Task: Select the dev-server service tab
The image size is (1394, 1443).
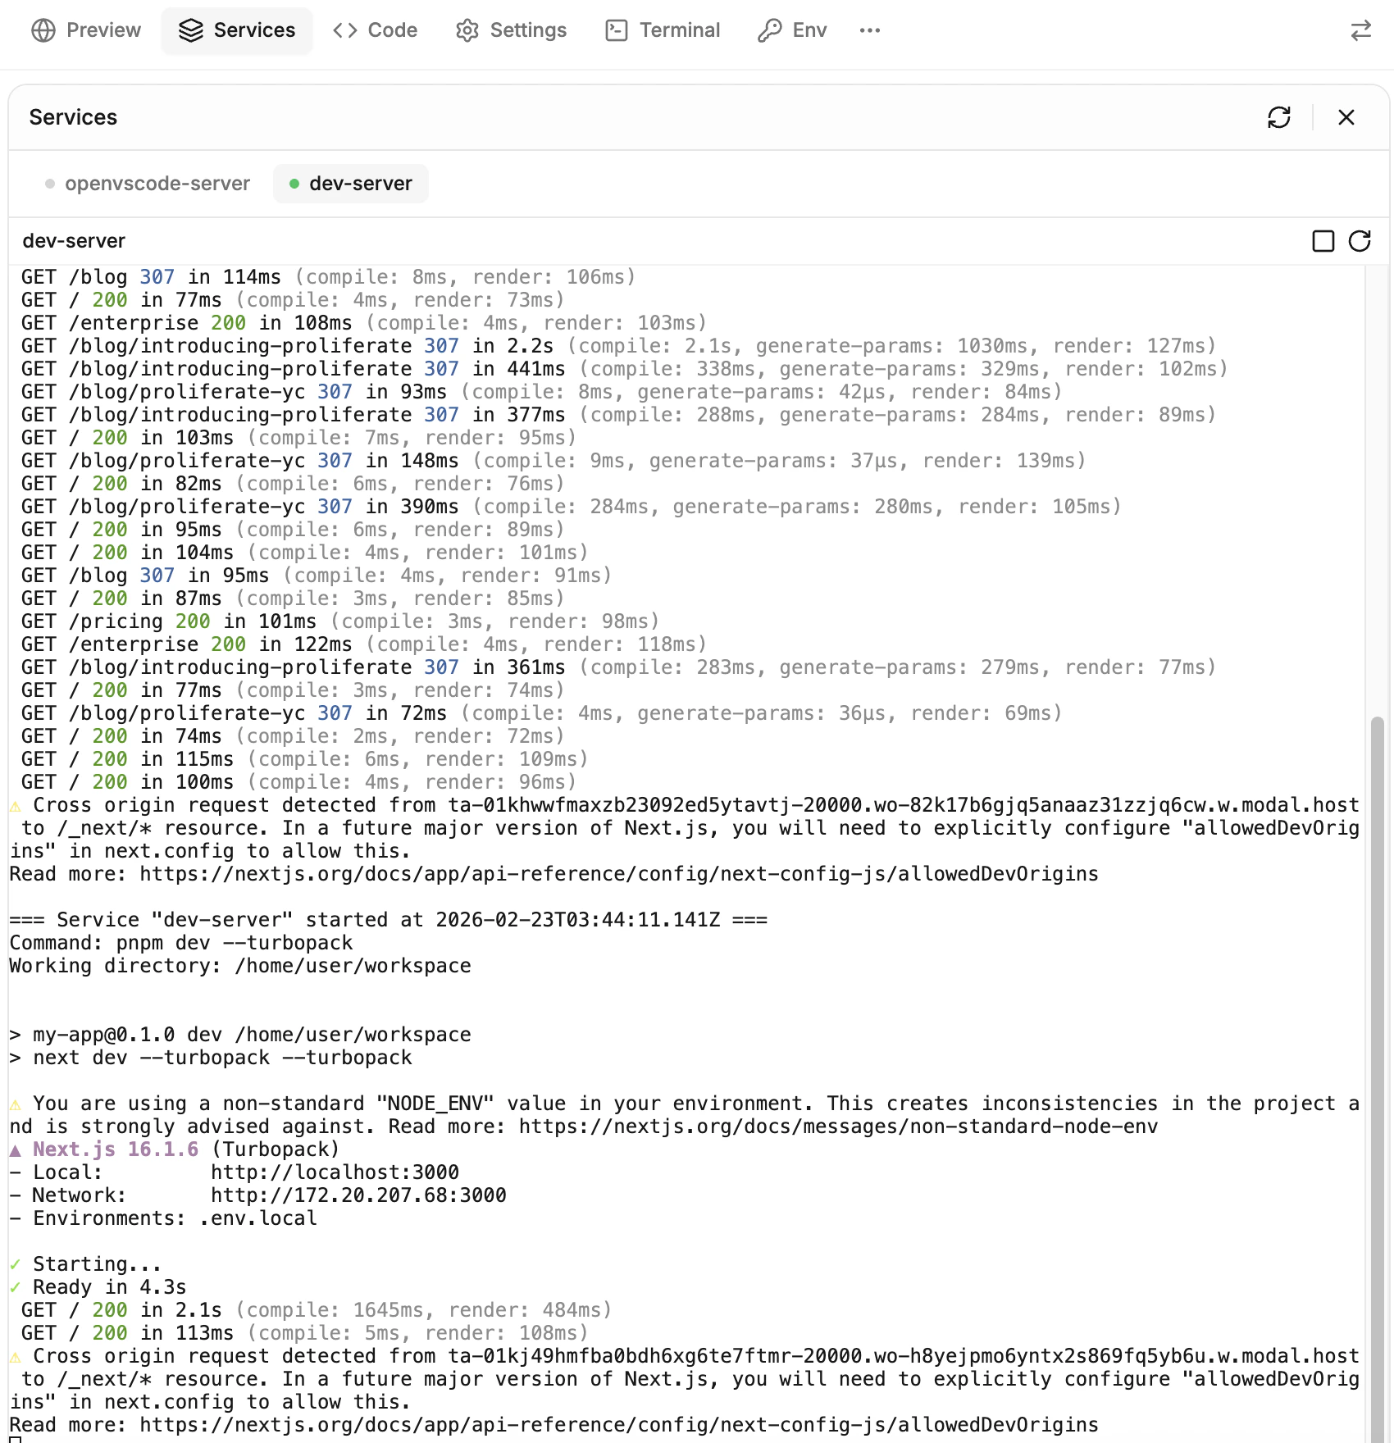Action: tap(350, 183)
